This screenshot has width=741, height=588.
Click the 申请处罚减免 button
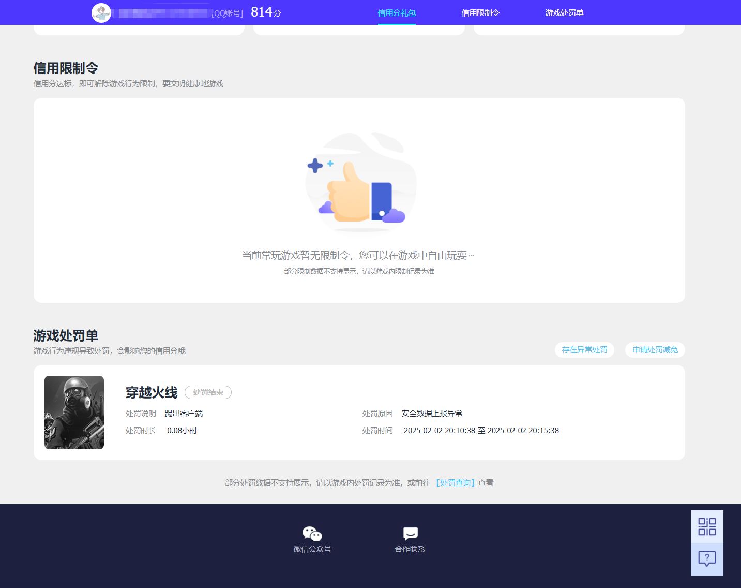(654, 349)
